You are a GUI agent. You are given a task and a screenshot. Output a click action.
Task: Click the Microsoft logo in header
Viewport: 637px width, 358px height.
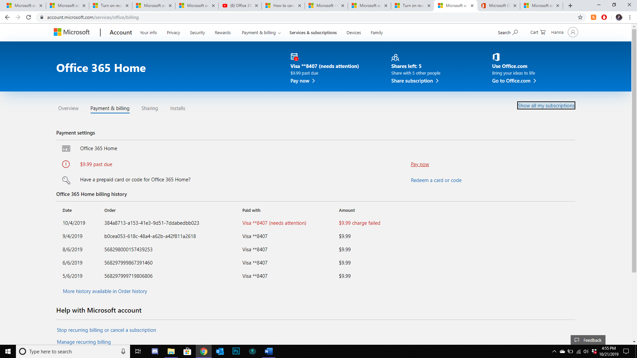(72, 32)
